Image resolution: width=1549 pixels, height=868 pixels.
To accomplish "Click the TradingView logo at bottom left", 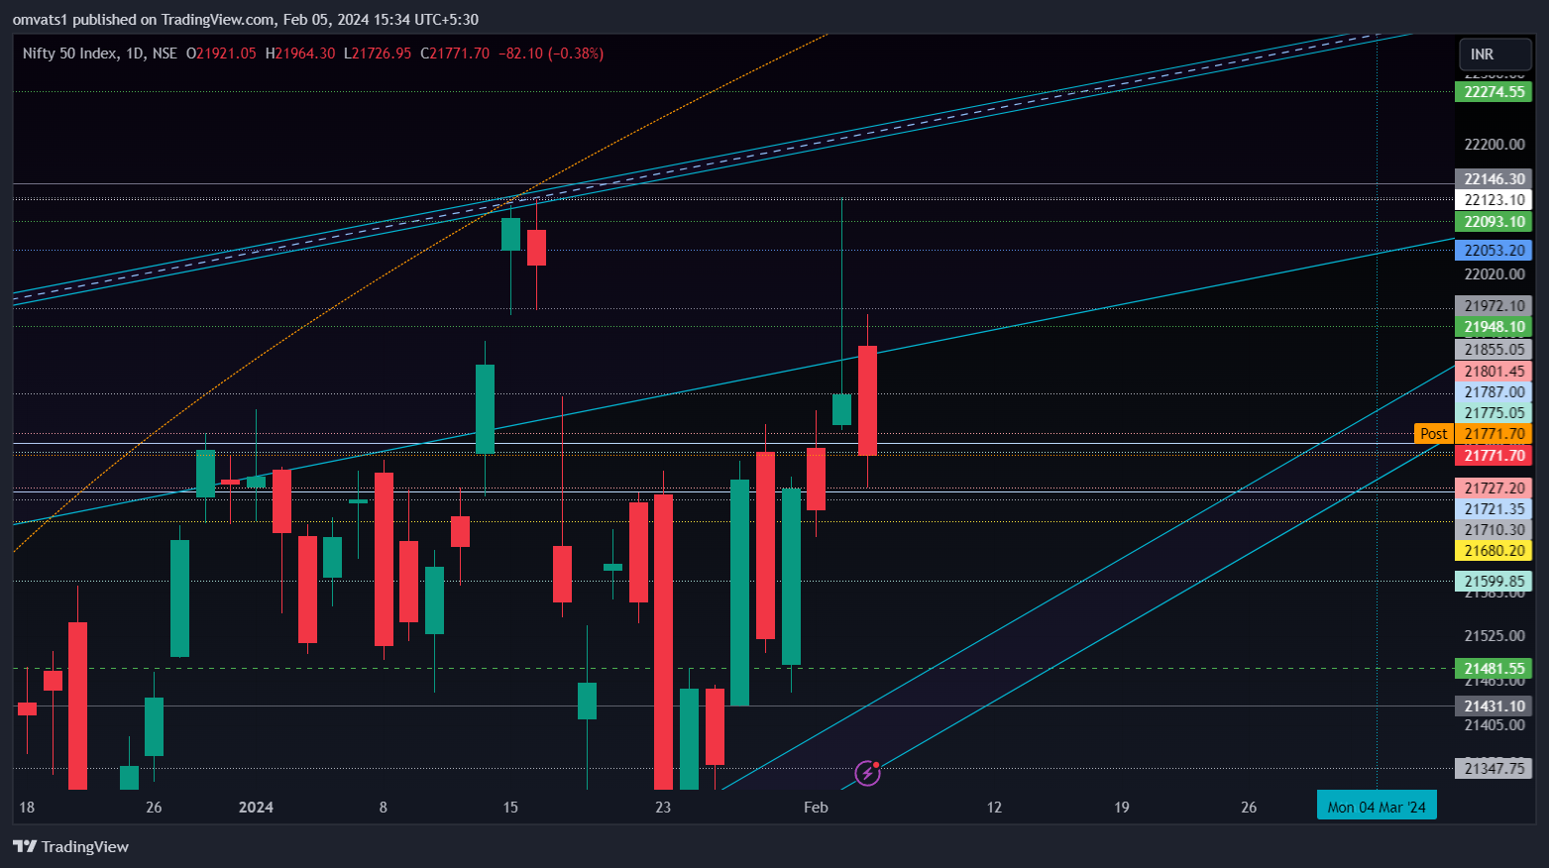I will click(x=70, y=846).
